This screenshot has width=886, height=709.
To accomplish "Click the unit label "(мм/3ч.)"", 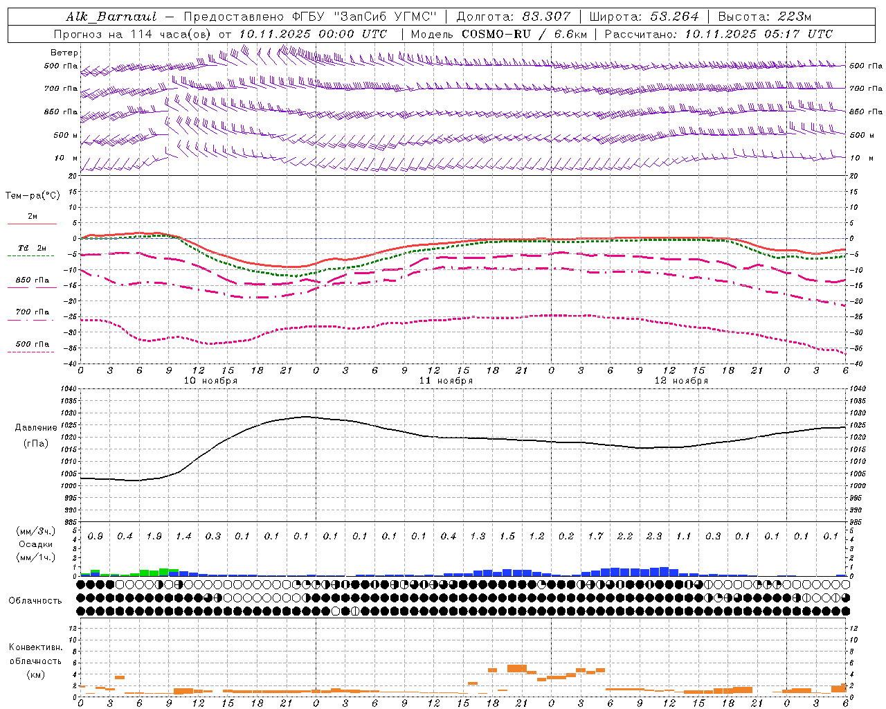I will point(36,532).
